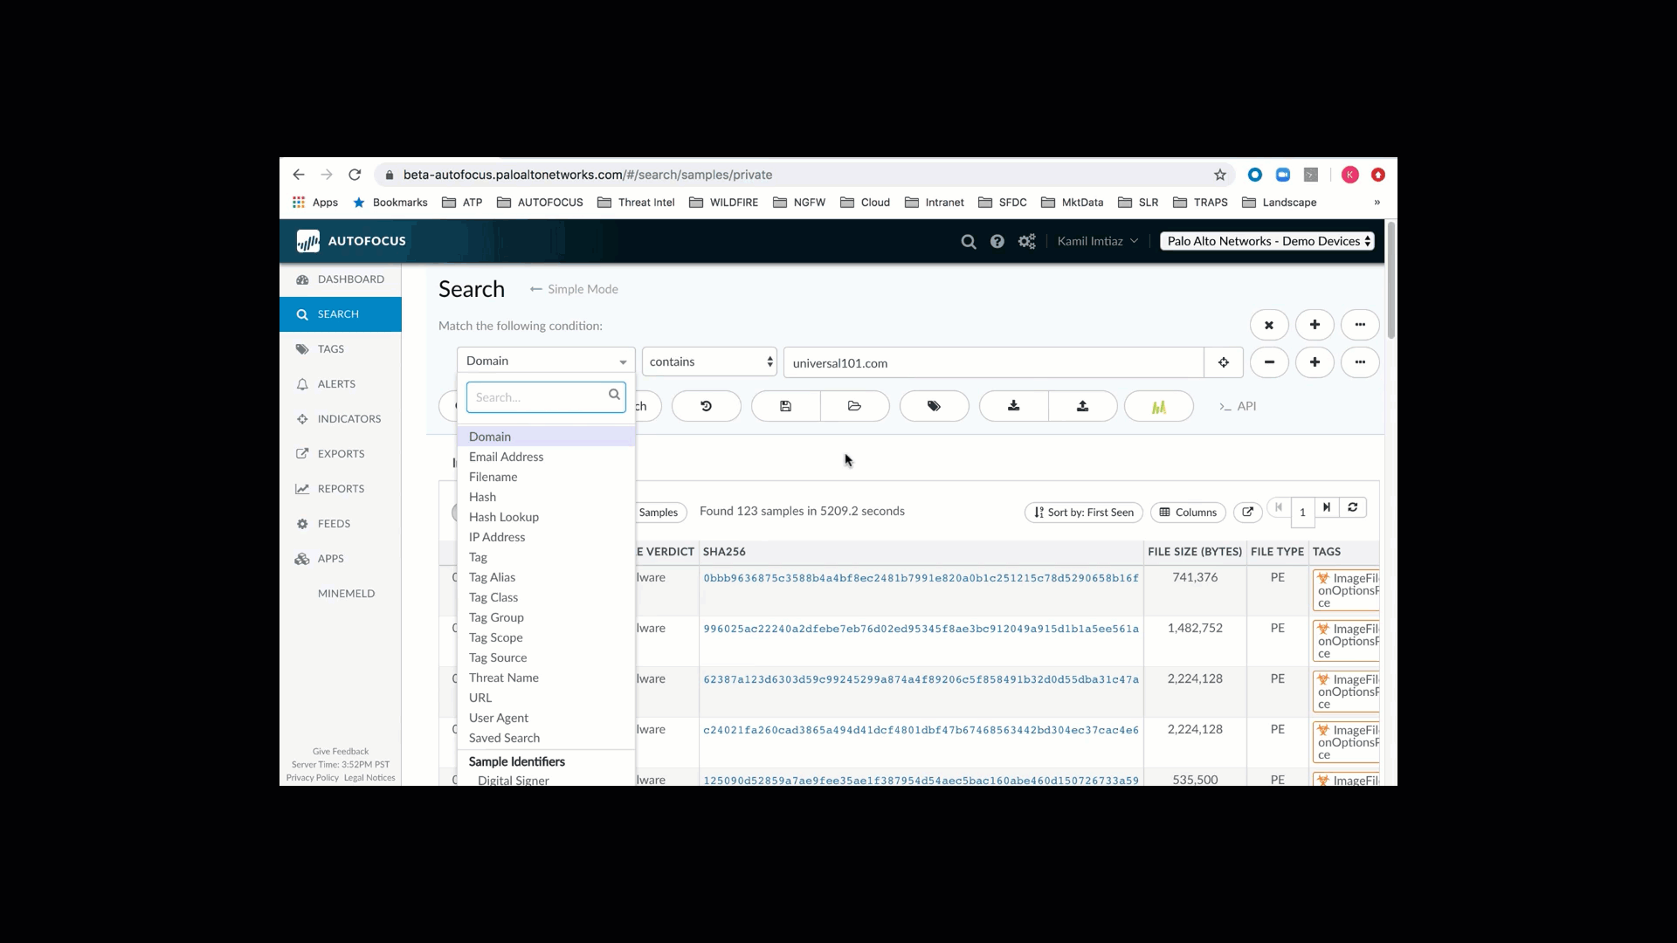1677x943 pixels.
Task: Tag results with the tags icon
Action: [x=934, y=406]
